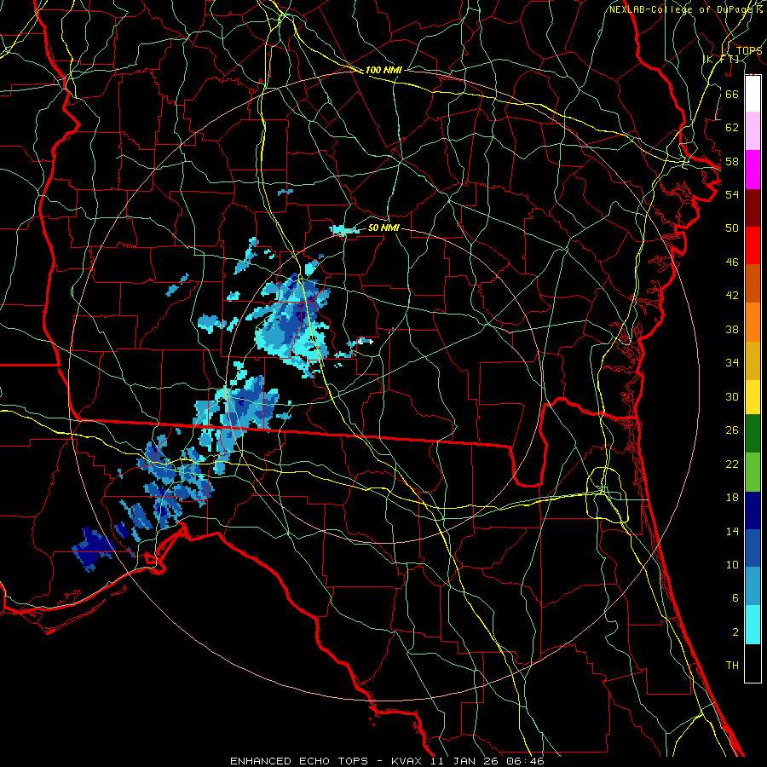Screen dimensions: 767x767
Task: Click the small cyan echo near 50 NMI label
Action: [x=344, y=230]
